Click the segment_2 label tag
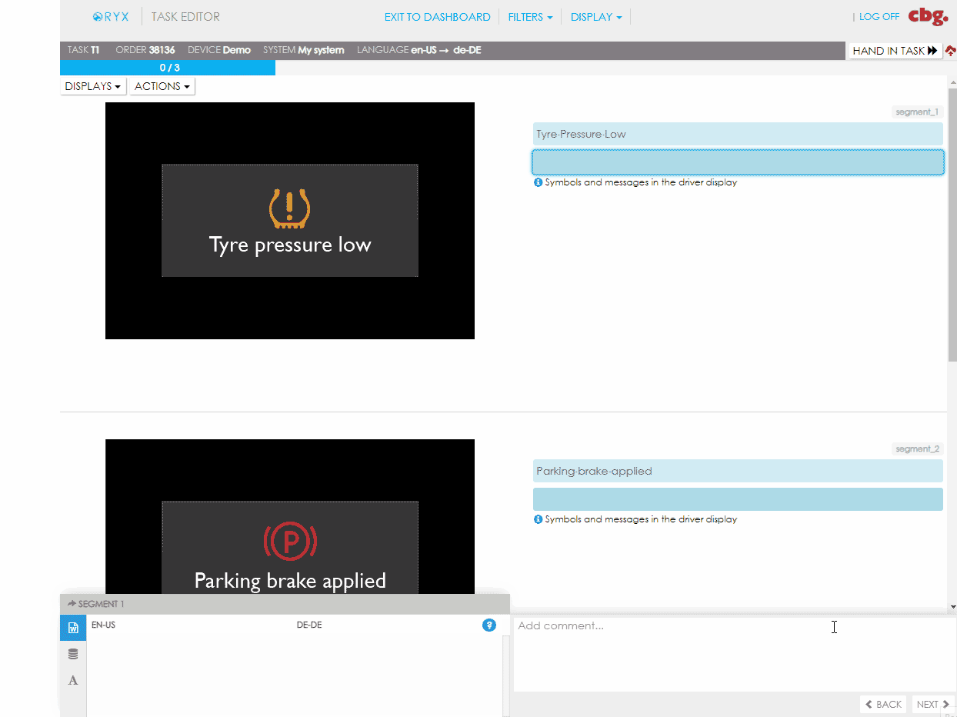957x717 pixels. click(917, 449)
